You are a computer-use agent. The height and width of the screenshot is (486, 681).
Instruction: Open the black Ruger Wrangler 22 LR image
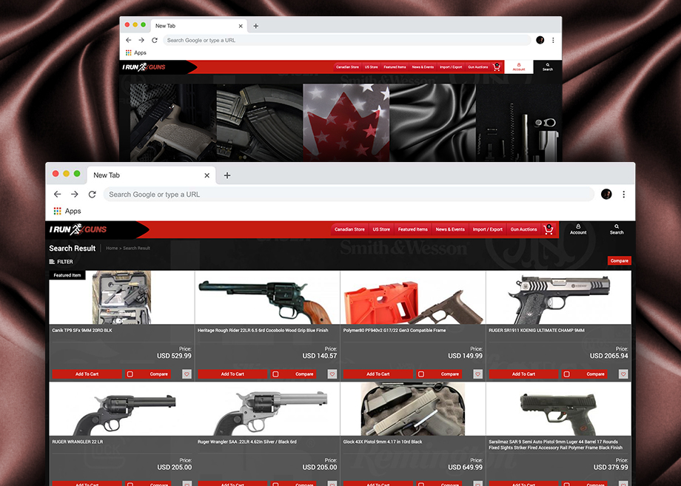click(121, 409)
